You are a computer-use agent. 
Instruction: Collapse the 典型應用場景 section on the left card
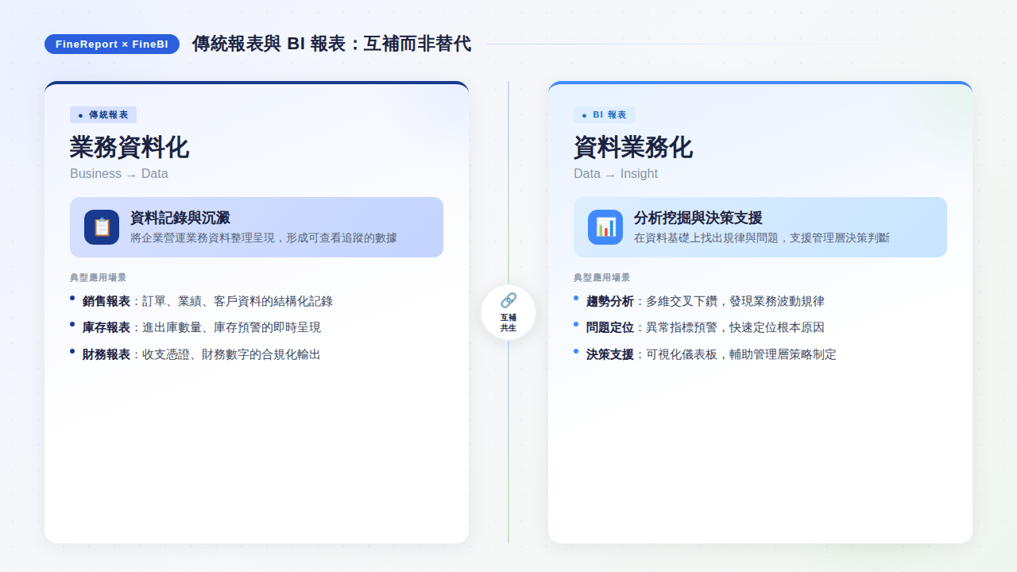pos(98,277)
